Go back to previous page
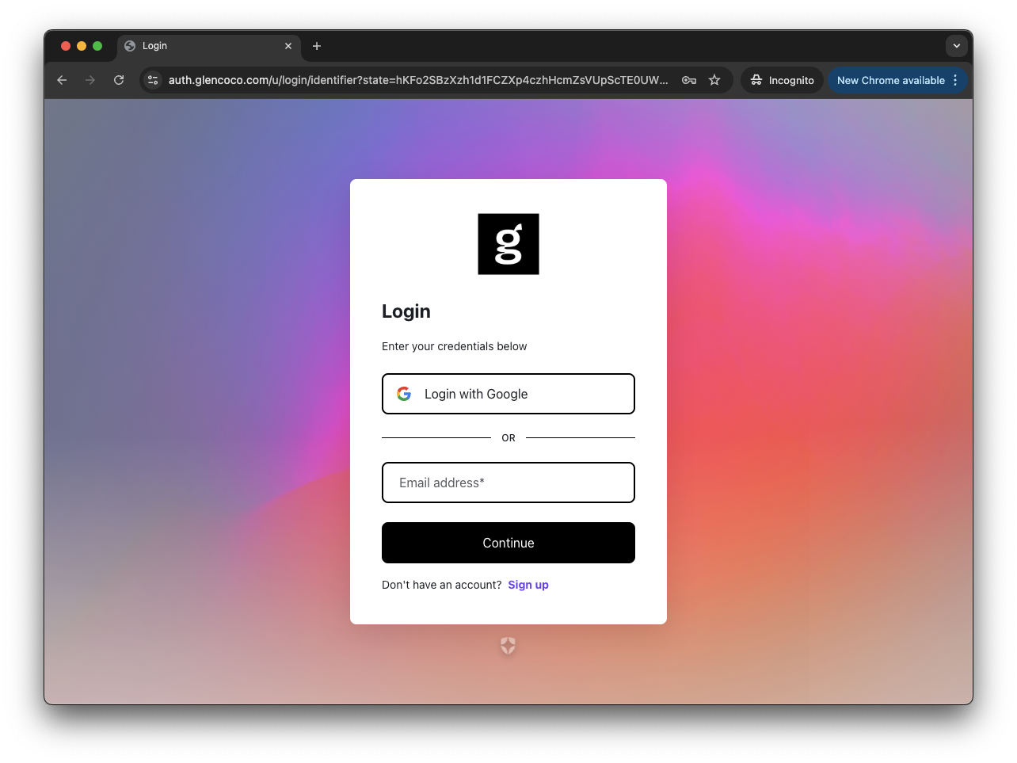This screenshot has width=1017, height=763. point(62,80)
